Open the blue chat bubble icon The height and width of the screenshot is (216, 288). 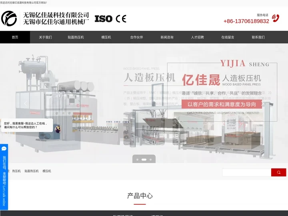tap(4, 148)
